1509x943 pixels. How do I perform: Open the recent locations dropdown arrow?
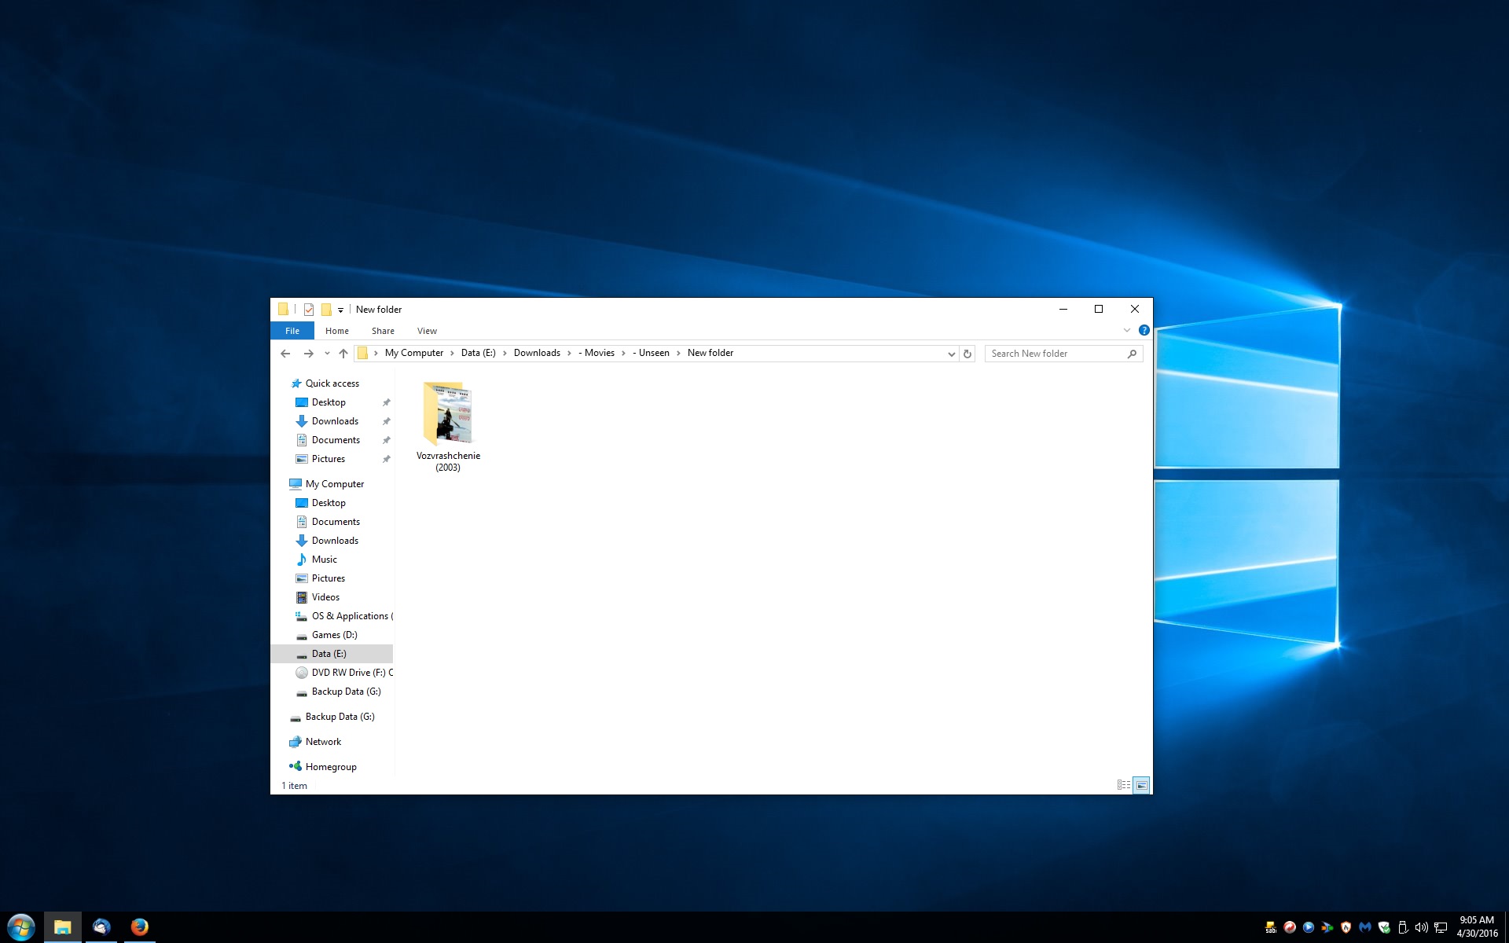point(327,354)
